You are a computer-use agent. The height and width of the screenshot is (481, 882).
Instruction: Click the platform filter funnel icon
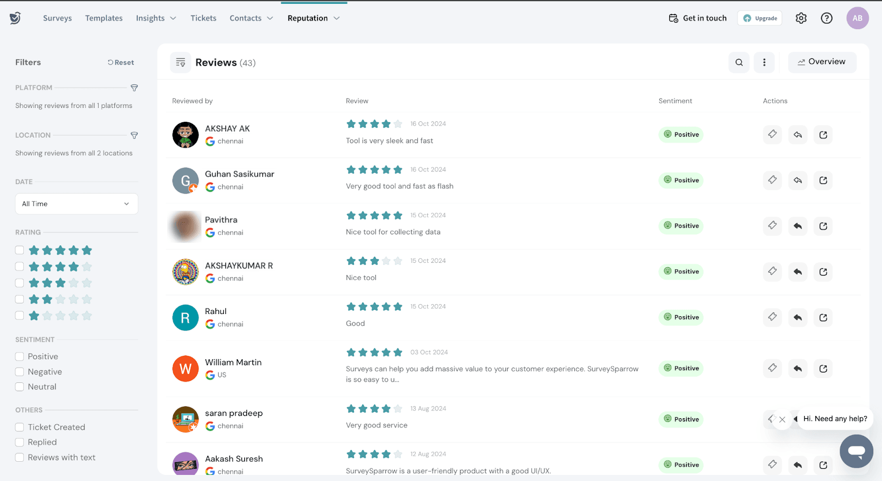tap(134, 88)
